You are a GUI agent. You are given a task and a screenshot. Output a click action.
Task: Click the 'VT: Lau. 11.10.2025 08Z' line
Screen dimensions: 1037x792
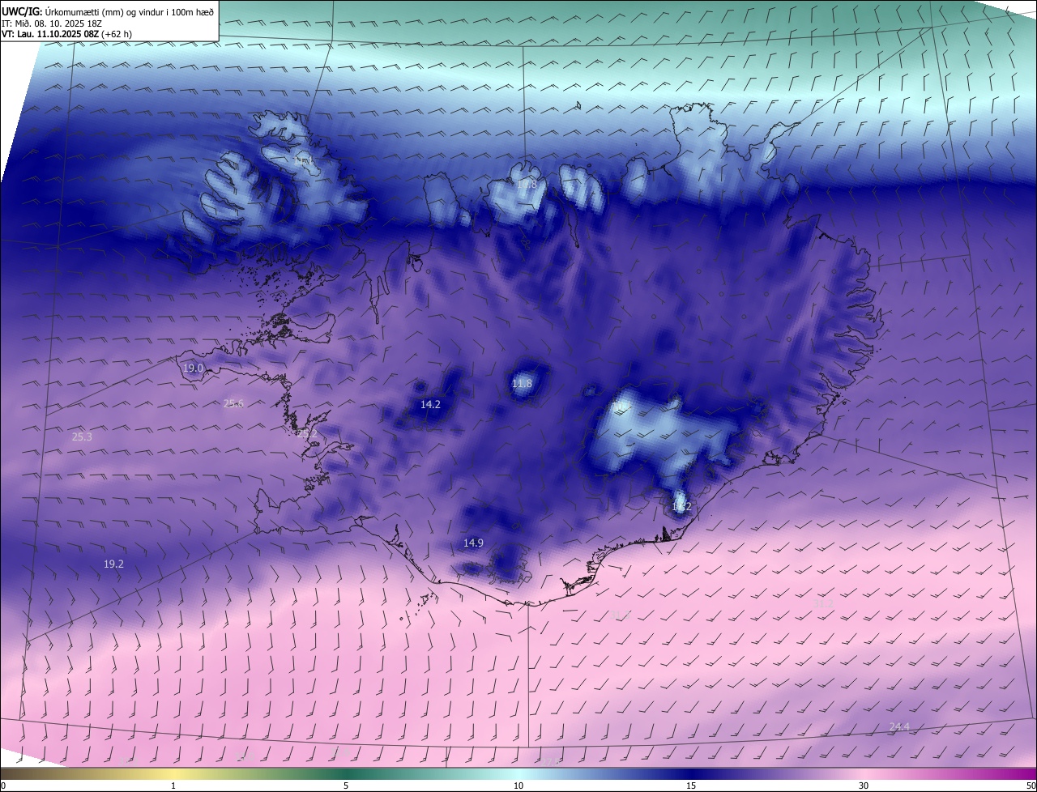click(66, 34)
